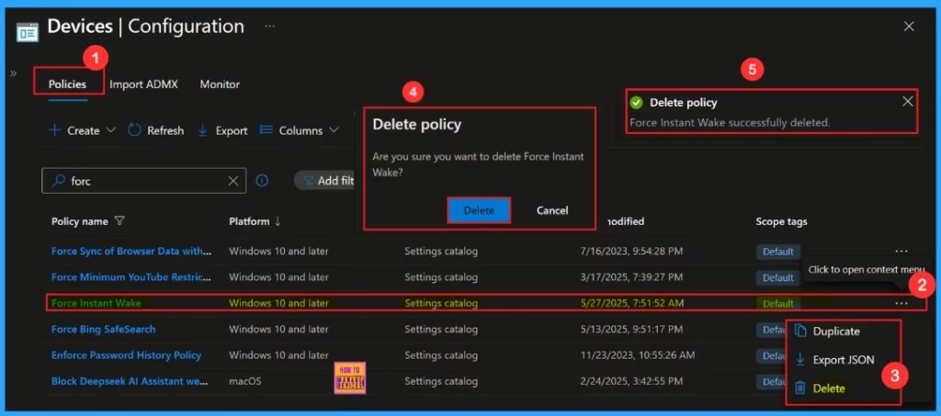Image resolution: width=941 pixels, height=416 pixels.
Task: Open context menu for Force Sync row
Action: pyautogui.click(x=901, y=251)
